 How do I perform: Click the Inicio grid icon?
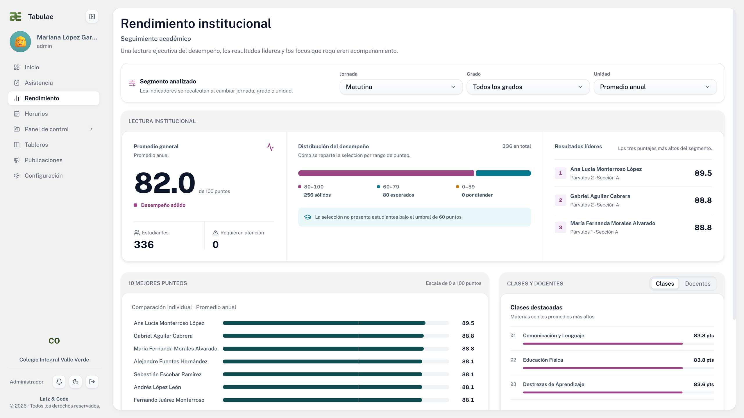17,67
